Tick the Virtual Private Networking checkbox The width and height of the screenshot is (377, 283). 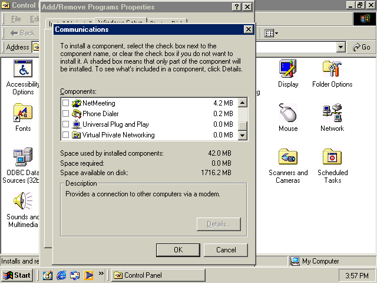(65, 135)
